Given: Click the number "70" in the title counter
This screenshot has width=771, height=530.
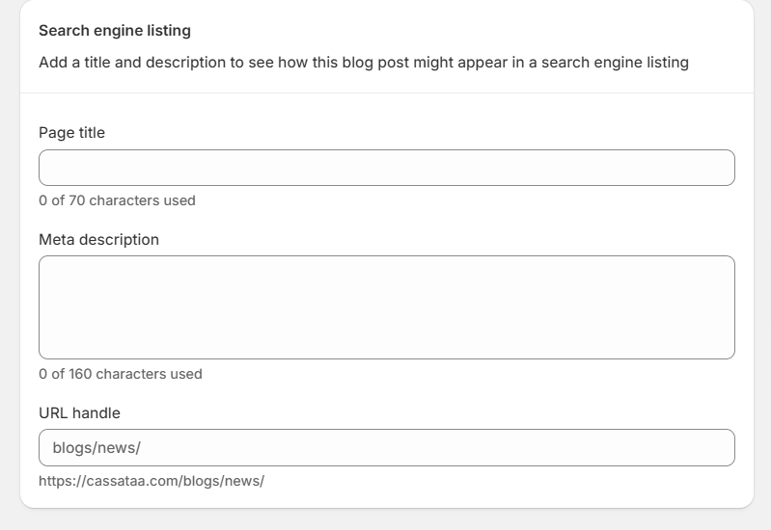Looking at the screenshot, I should [76, 200].
